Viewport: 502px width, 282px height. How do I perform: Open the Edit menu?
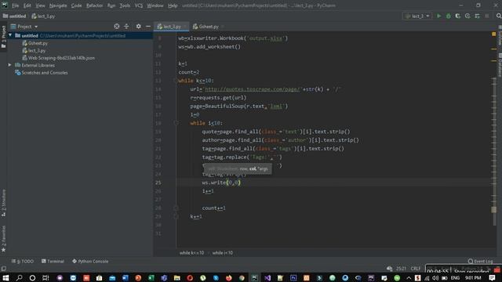27,5
